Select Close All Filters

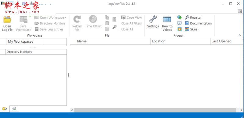tap(131, 23)
